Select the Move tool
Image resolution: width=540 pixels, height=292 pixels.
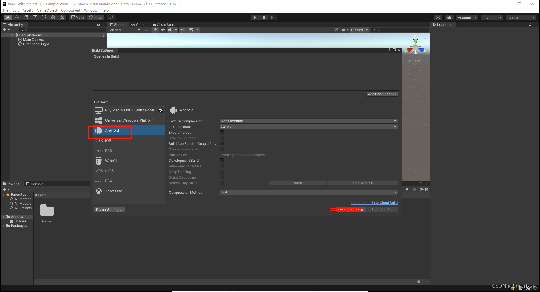tap(17, 17)
